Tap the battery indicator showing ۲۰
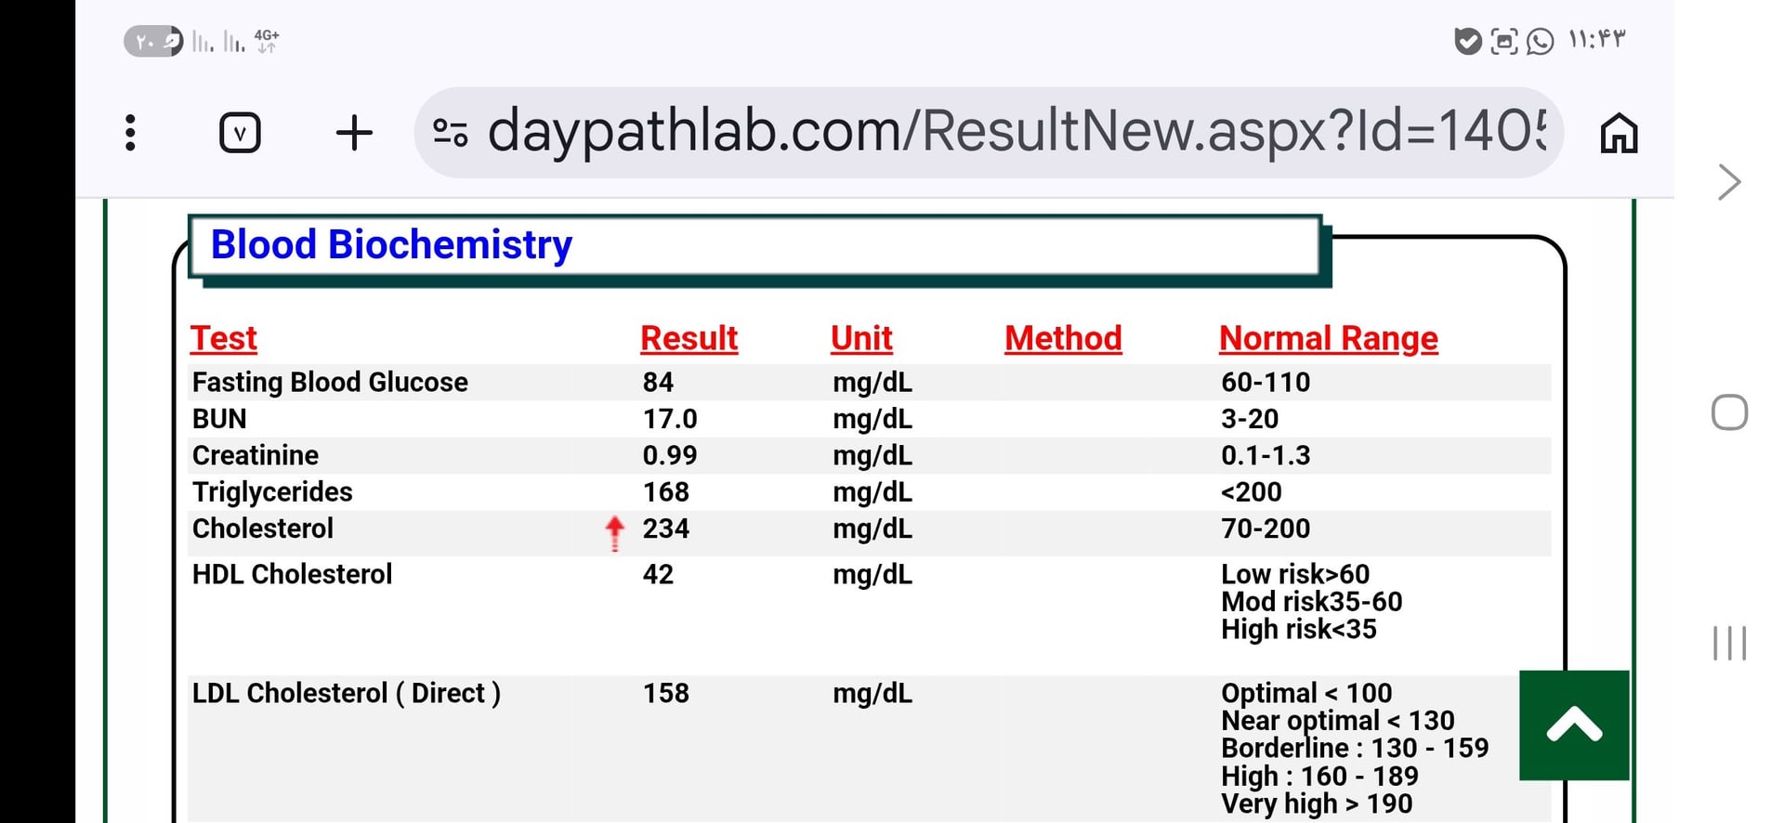Image resolution: width=1784 pixels, height=823 pixels. point(154,42)
